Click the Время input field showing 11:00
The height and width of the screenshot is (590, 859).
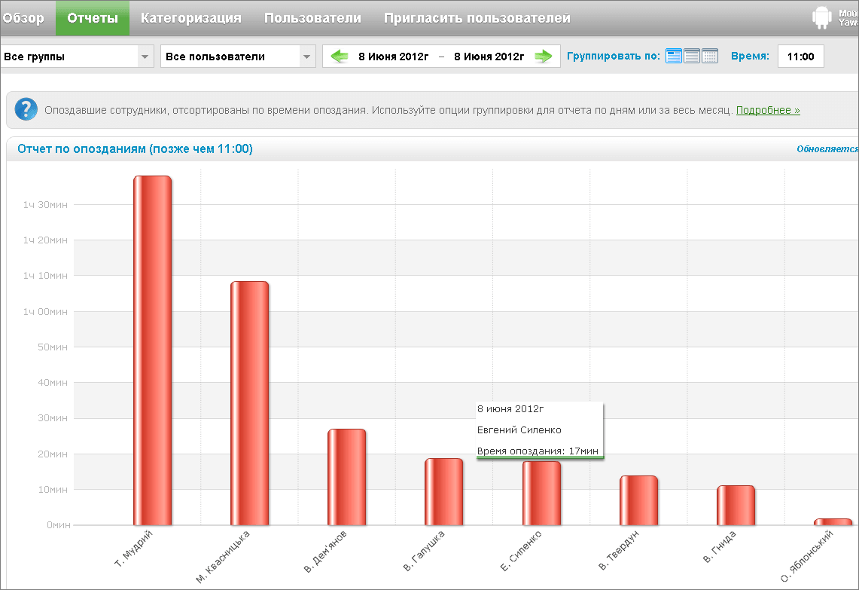tap(800, 57)
